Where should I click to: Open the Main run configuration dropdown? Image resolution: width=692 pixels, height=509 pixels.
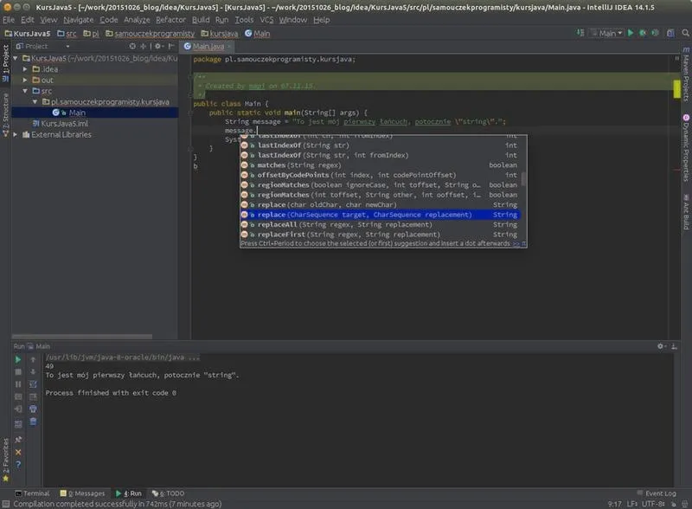point(607,33)
